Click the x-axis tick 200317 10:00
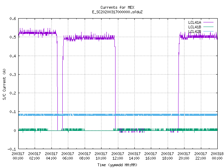The image size is (224, 168). (x=101, y=156)
